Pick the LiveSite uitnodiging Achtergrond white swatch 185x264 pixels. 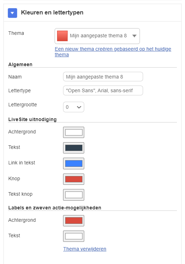pos(74,132)
